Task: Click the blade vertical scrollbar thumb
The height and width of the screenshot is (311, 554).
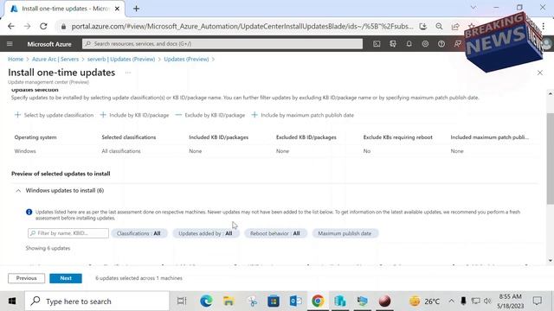Action: click(551, 158)
